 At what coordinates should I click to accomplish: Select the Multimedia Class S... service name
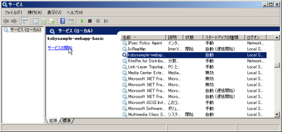[147, 114]
